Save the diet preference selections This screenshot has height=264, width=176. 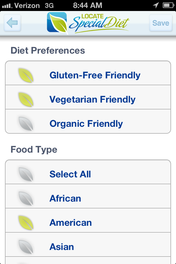(161, 23)
